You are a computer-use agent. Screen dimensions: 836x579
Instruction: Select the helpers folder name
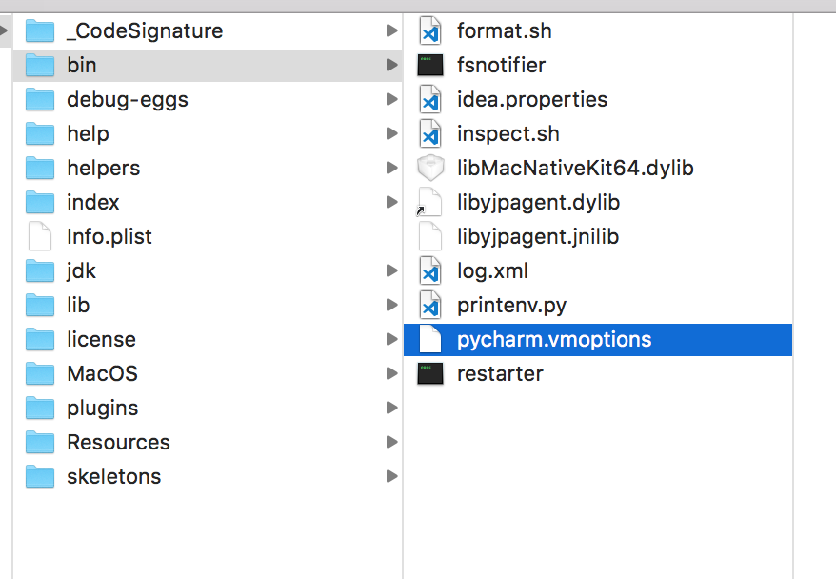(104, 169)
